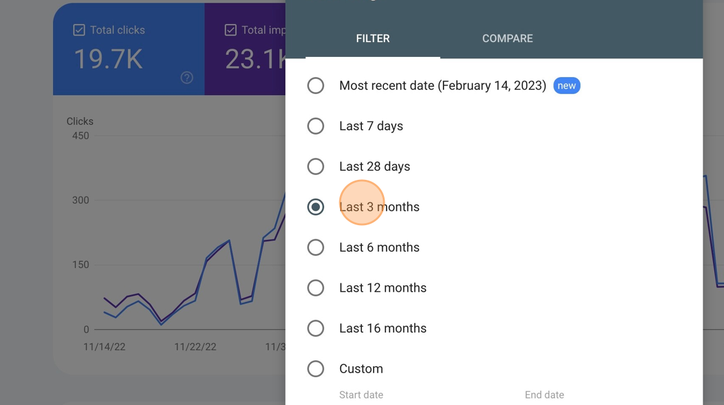724x405 pixels.
Task: Click the Total impressions 23.1K card
Action: click(x=245, y=49)
